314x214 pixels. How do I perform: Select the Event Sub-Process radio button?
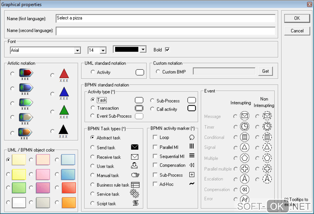pos(93,116)
